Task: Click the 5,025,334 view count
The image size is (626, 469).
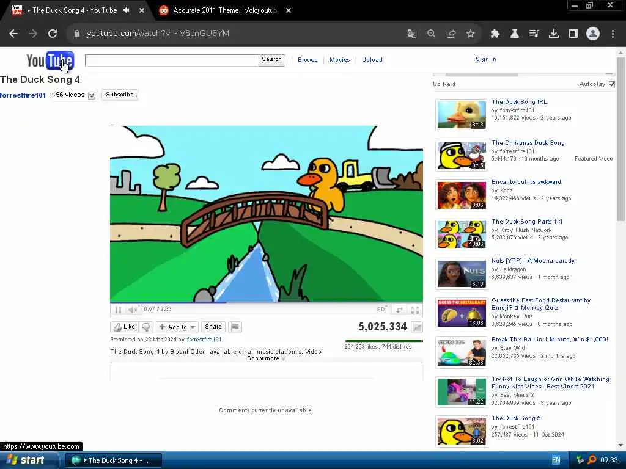Action: click(383, 327)
